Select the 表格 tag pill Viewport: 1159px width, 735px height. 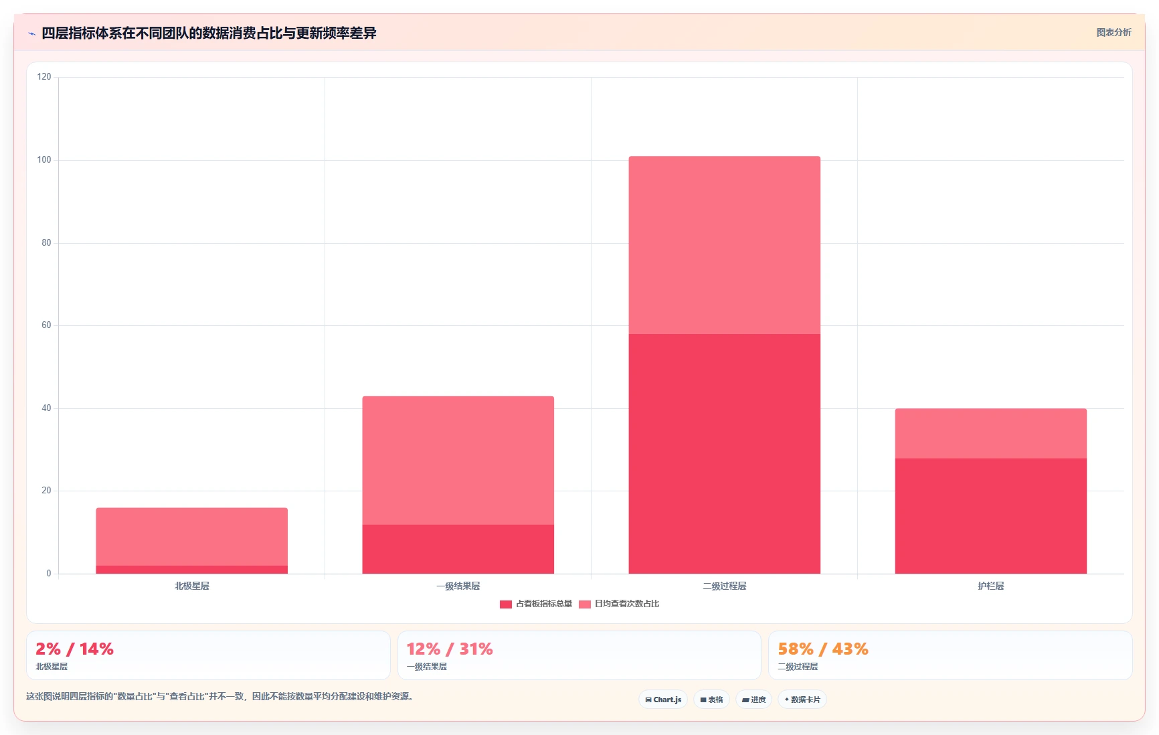pos(711,700)
